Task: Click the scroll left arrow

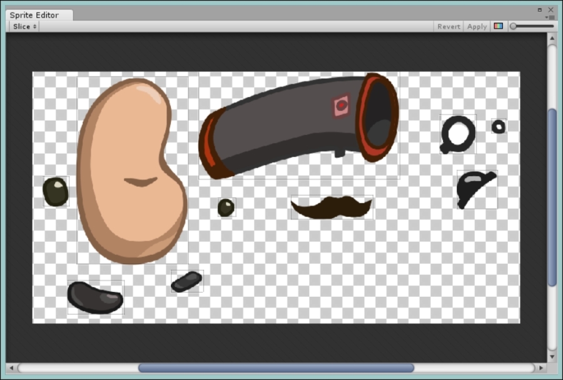Action: click(11, 367)
